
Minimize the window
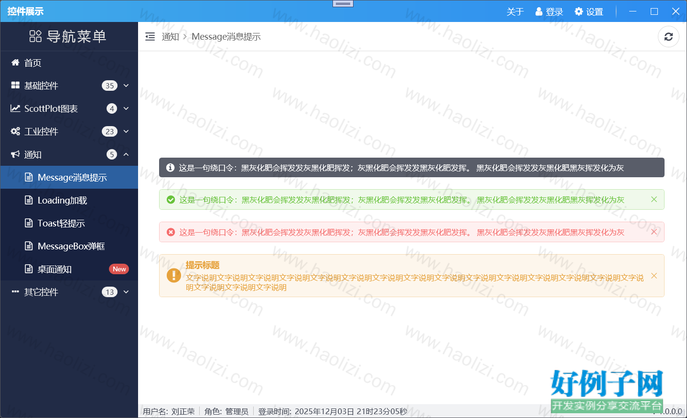pyautogui.click(x=633, y=11)
